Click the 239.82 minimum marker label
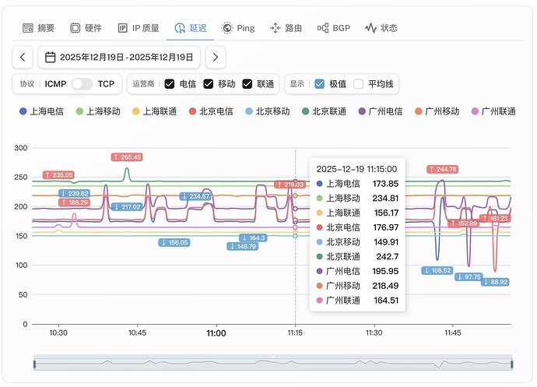The height and width of the screenshot is (387, 537). (x=74, y=194)
